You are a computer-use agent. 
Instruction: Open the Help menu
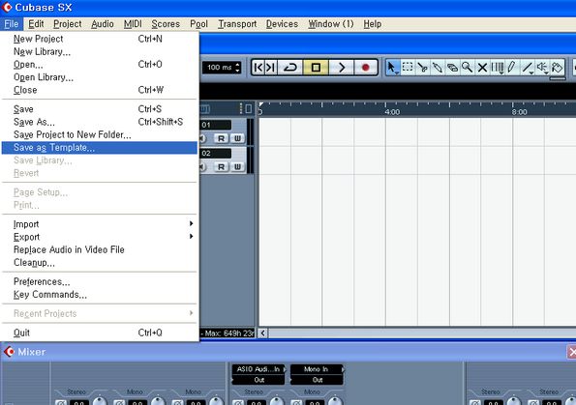(x=373, y=24)
